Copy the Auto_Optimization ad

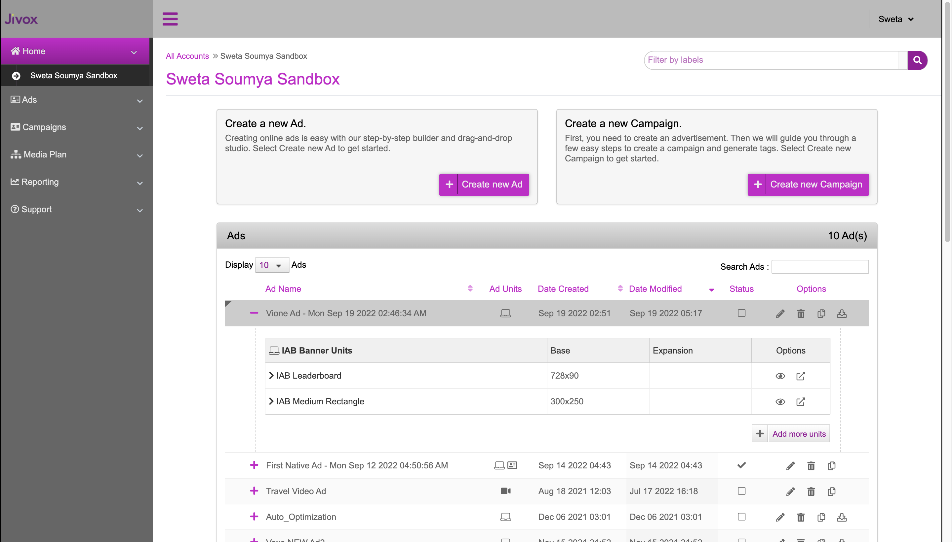tap(821, 517)
